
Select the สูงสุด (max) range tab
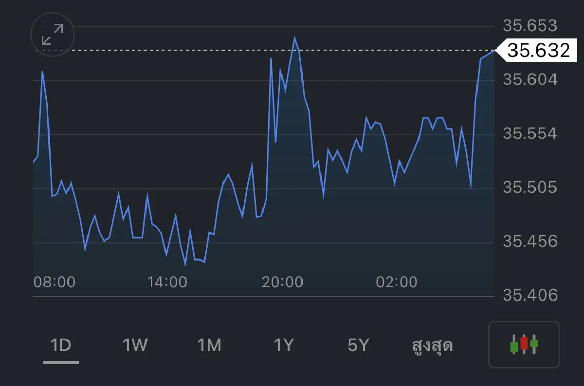(x=432, y=346)
